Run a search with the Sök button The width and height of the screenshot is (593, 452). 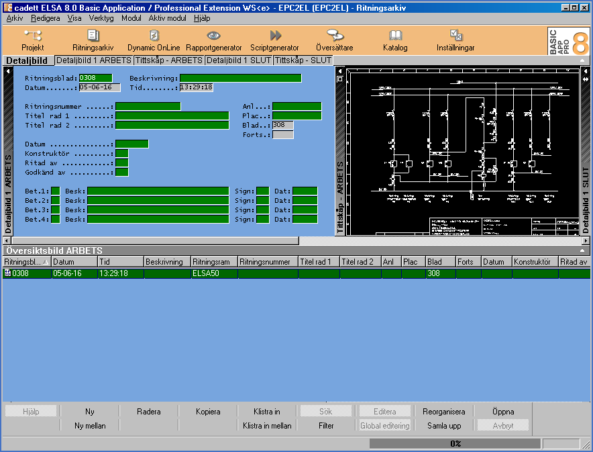[325, 410]
